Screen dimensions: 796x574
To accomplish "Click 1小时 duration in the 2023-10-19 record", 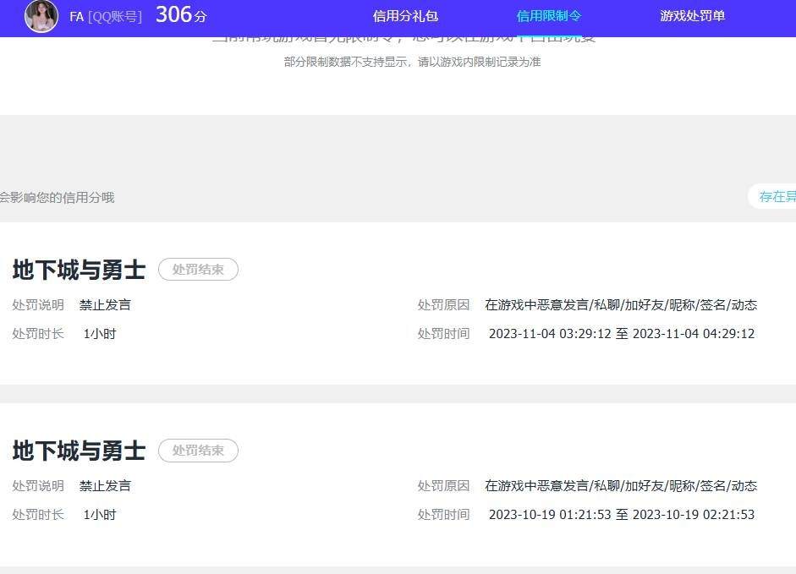I will tap(100, 515).
